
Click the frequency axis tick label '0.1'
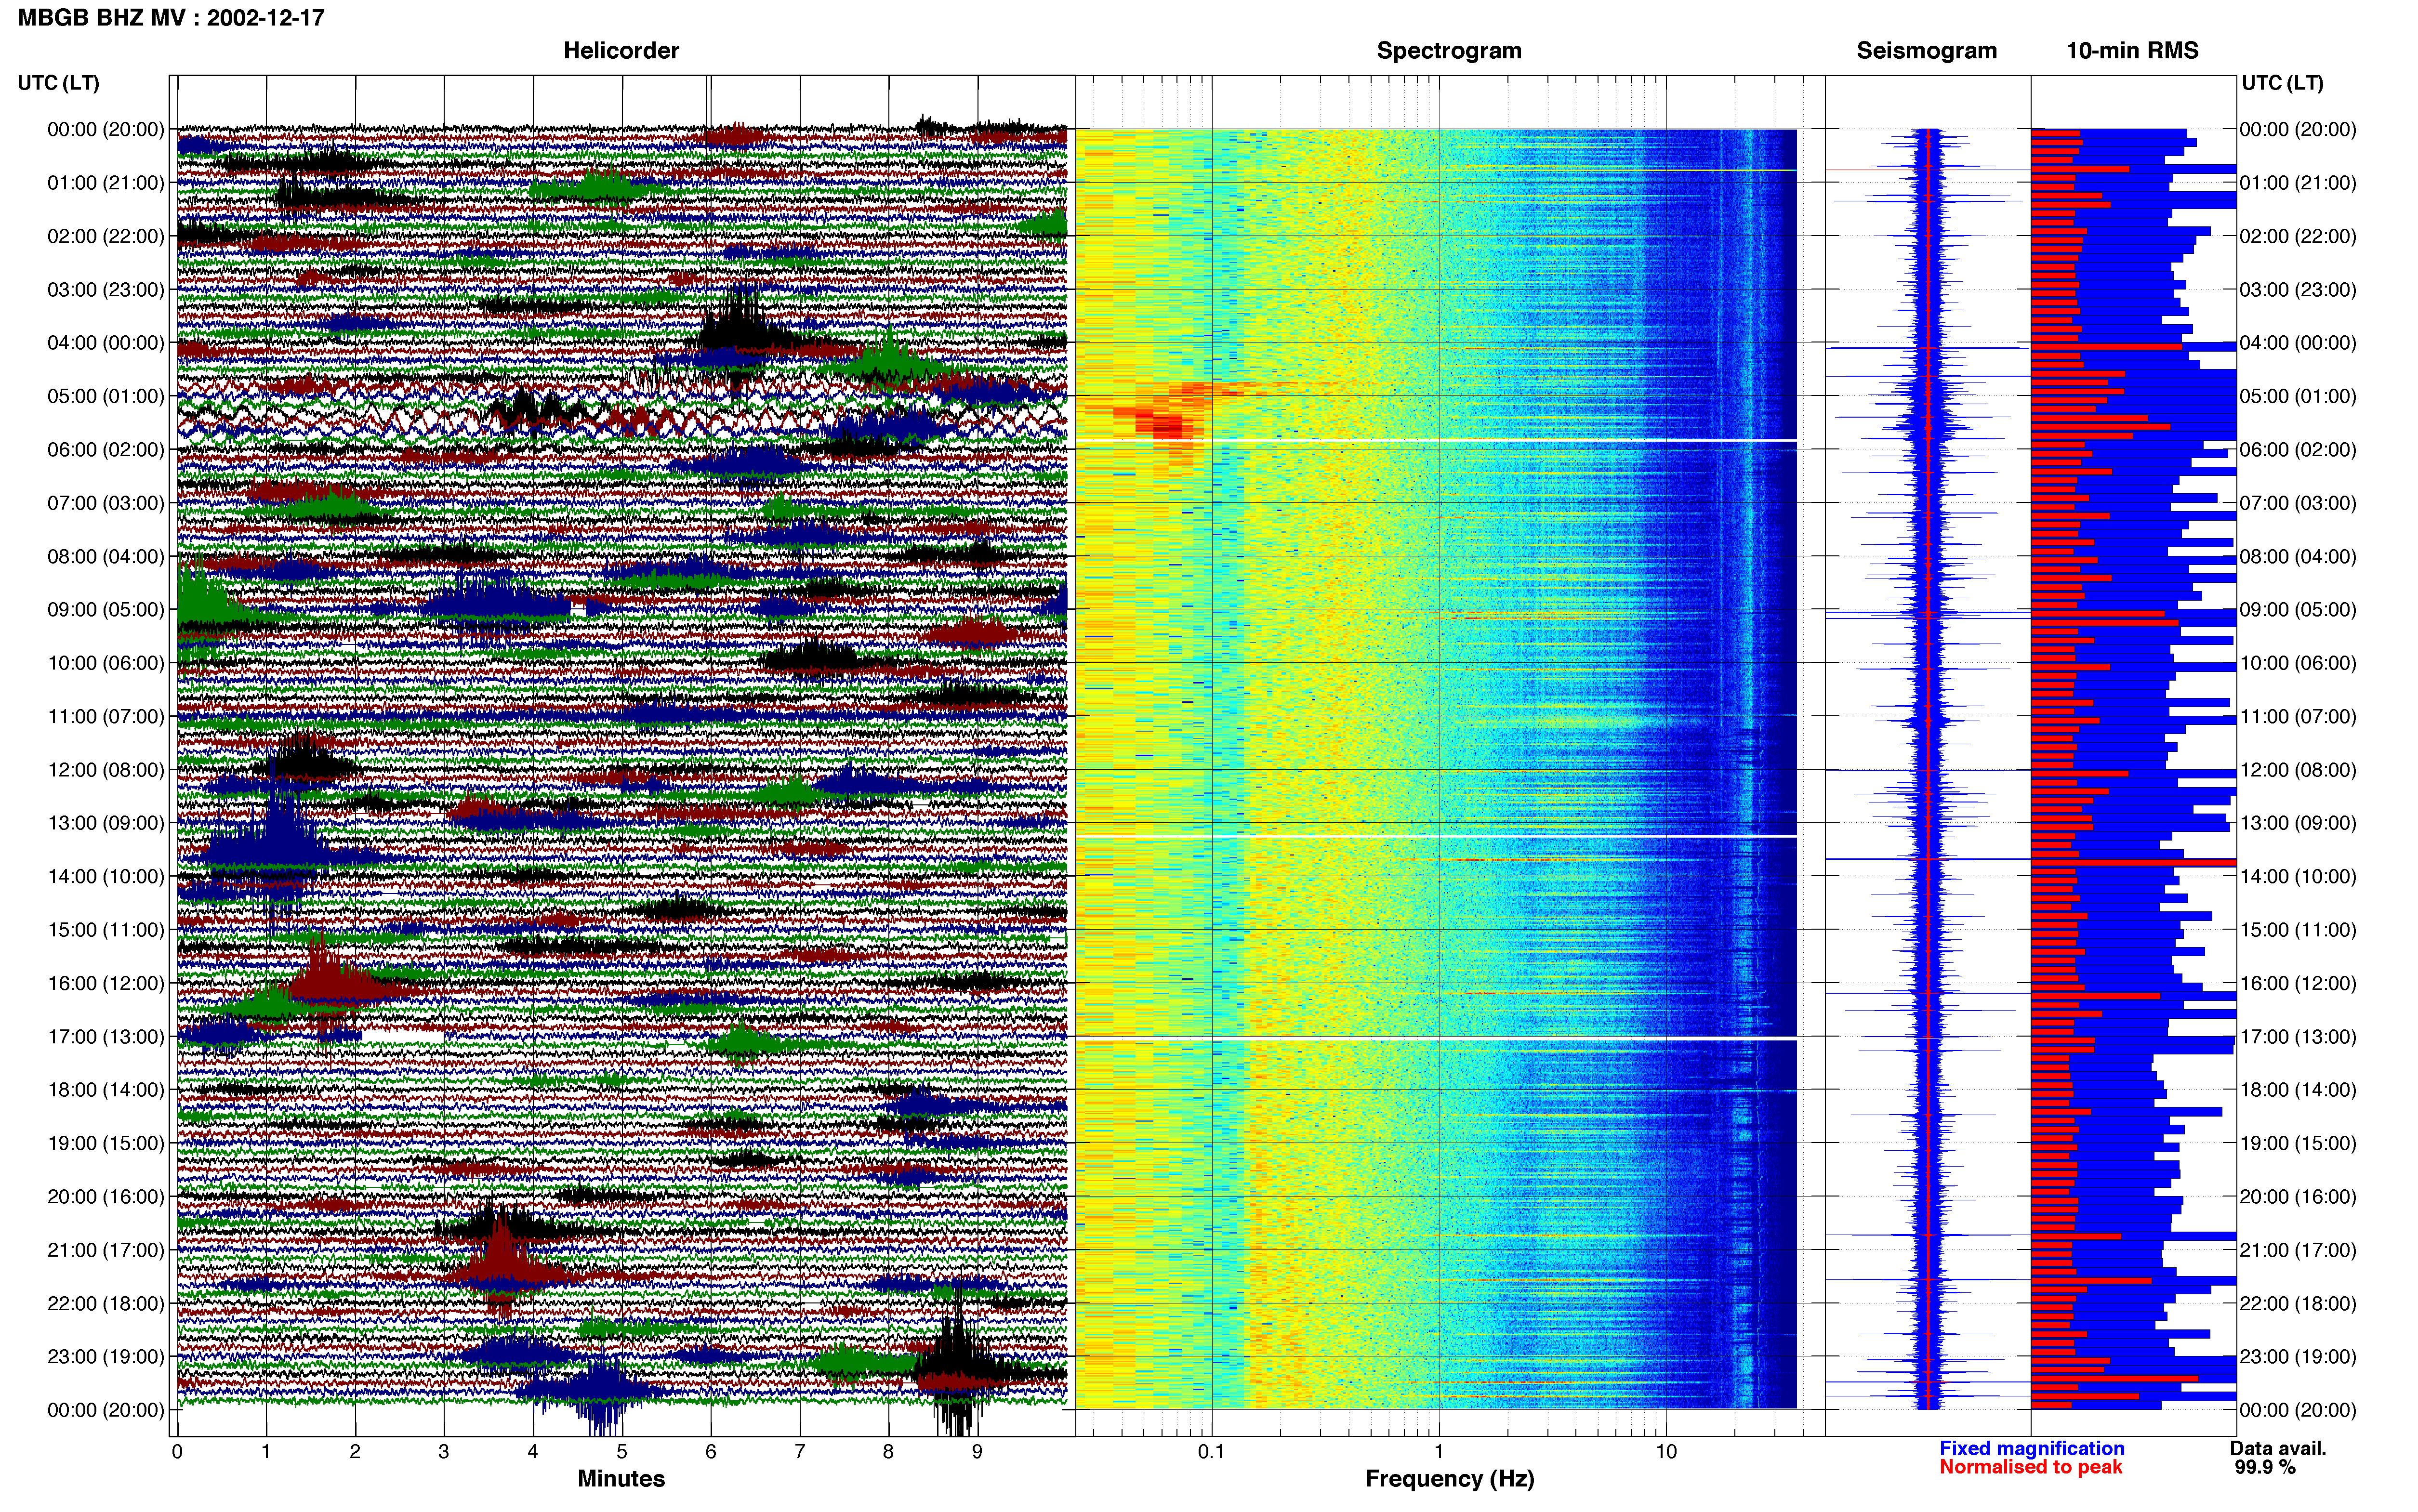1211,1451
